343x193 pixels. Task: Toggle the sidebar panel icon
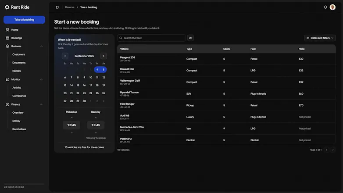click(x=57, y=7)
